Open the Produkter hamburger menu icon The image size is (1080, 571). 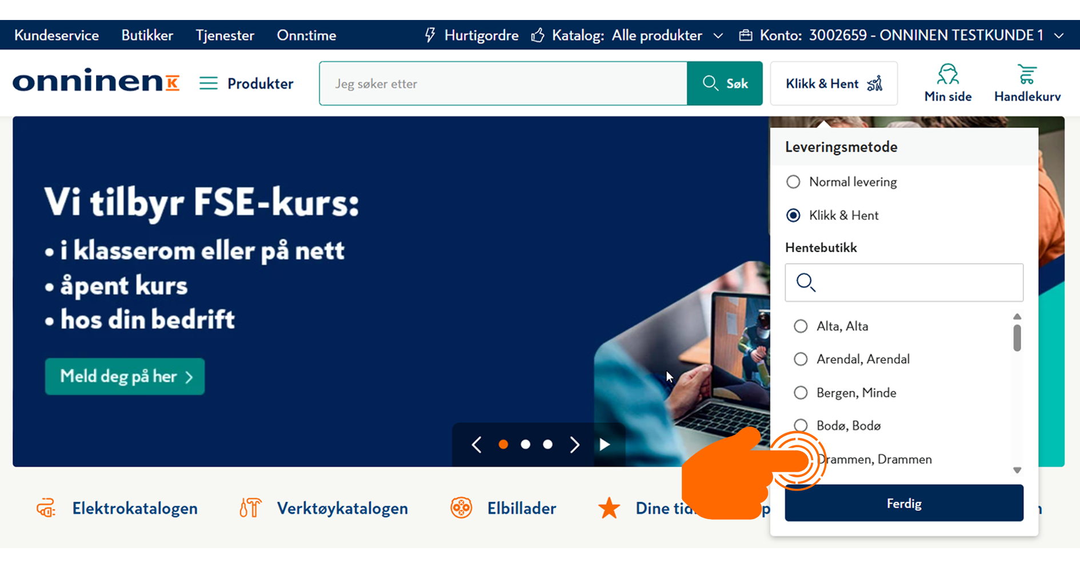(x=209, y=83)
